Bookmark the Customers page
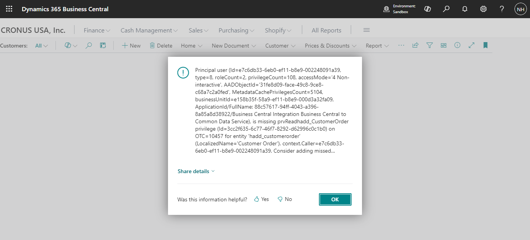This screenshot has width=530, height=240. tap(485, 45)
